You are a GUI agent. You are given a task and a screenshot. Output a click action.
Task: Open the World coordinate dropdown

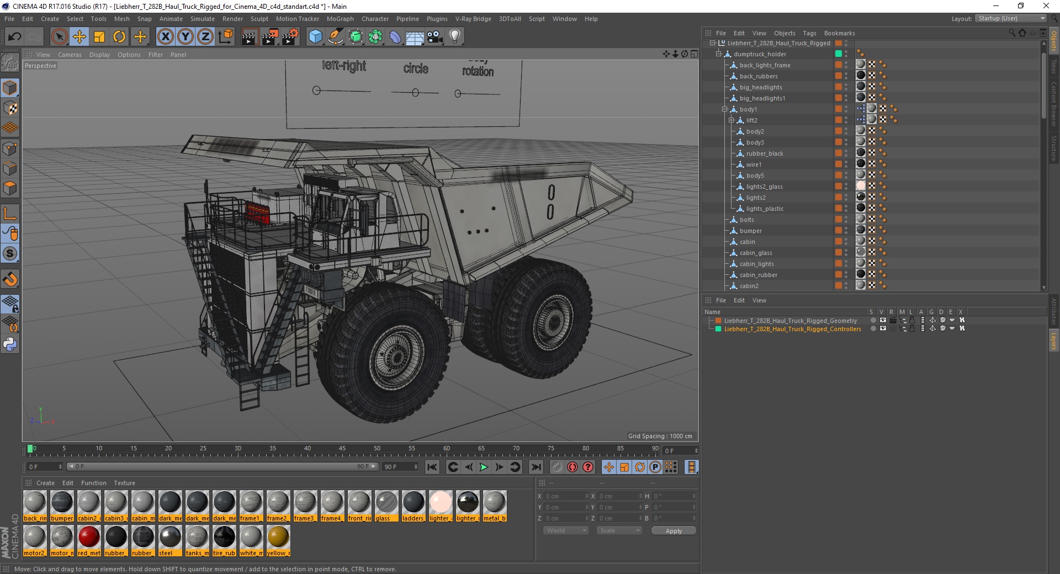(x=566, y=530)
